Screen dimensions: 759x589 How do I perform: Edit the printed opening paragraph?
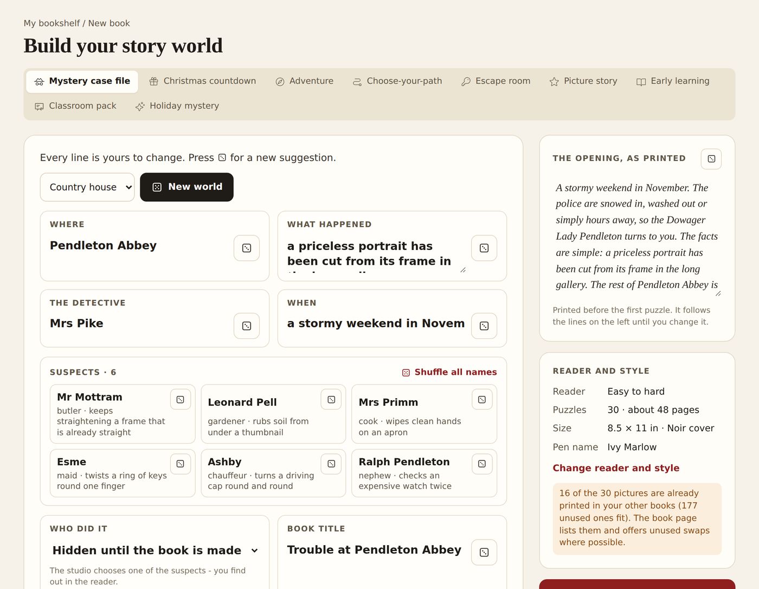click(637, 237)
